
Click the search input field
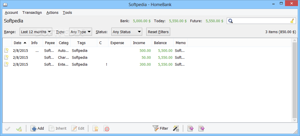[x=261, y=21]
